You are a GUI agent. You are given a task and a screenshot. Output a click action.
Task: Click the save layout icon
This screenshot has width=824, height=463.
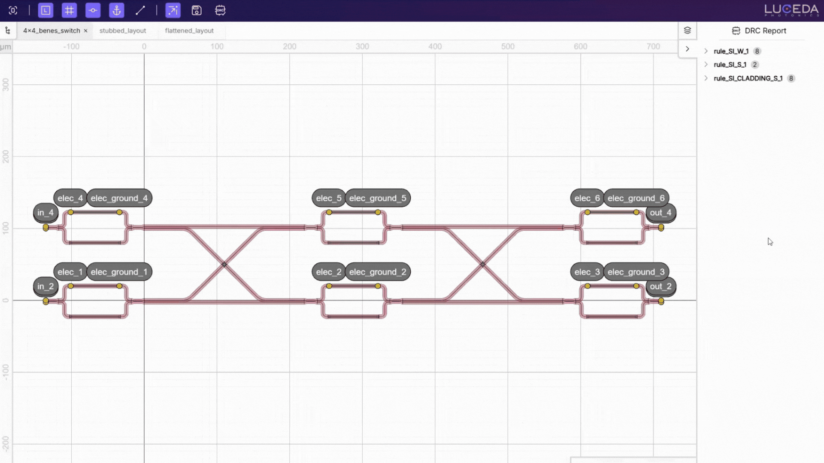197,10
